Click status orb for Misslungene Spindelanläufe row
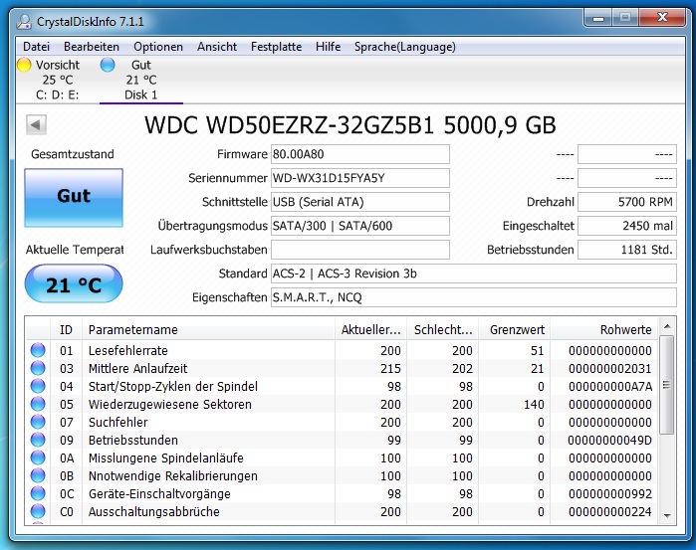 click(38, 458)
